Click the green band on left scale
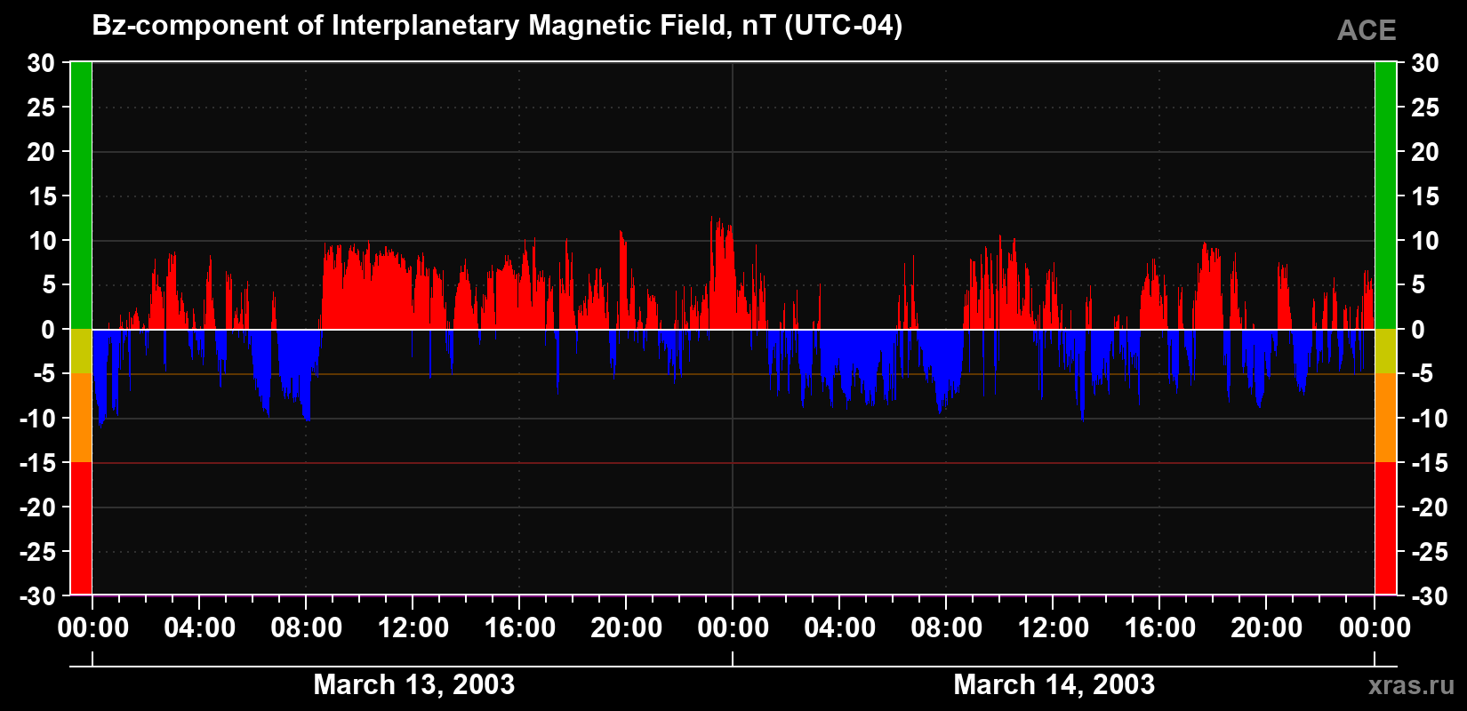This screenshot has width=1467, height=711. click(81, 196)
